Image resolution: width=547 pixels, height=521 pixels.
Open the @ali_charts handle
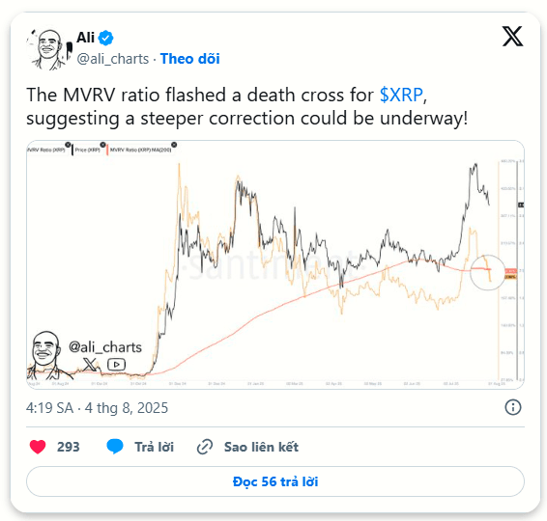[113, 59]
